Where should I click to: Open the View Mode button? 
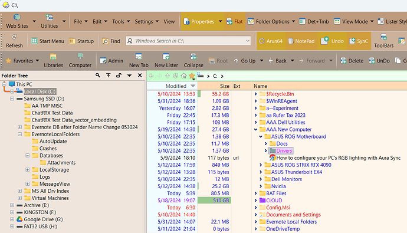(351, 22)
